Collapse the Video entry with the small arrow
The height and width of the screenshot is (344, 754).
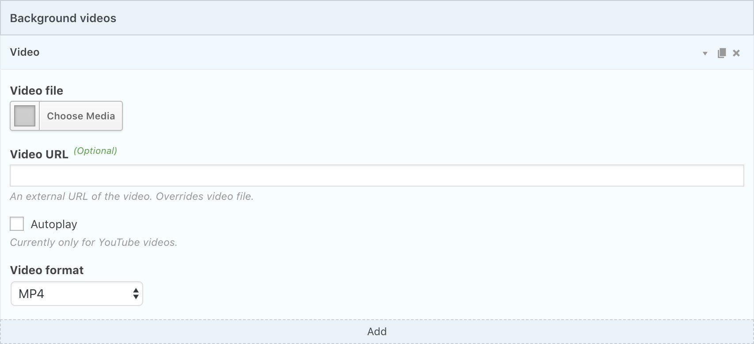coord(705,54)
